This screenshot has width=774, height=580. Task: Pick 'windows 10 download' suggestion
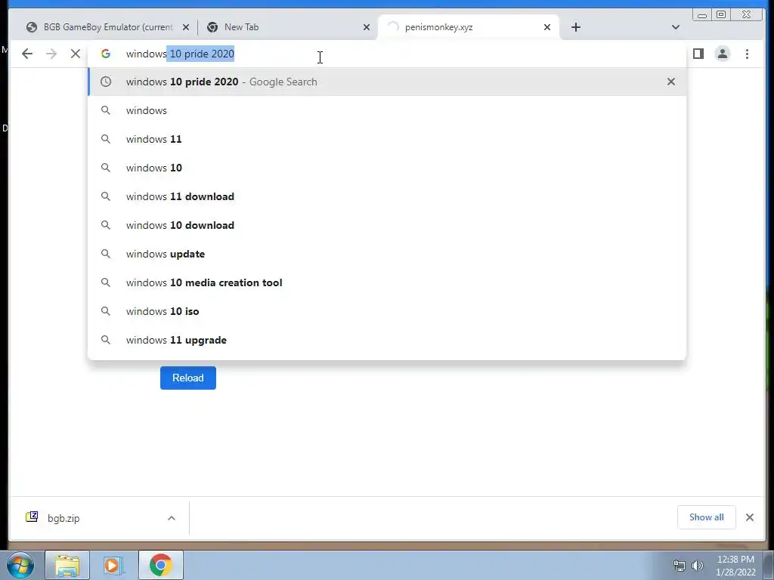[387, 225]
